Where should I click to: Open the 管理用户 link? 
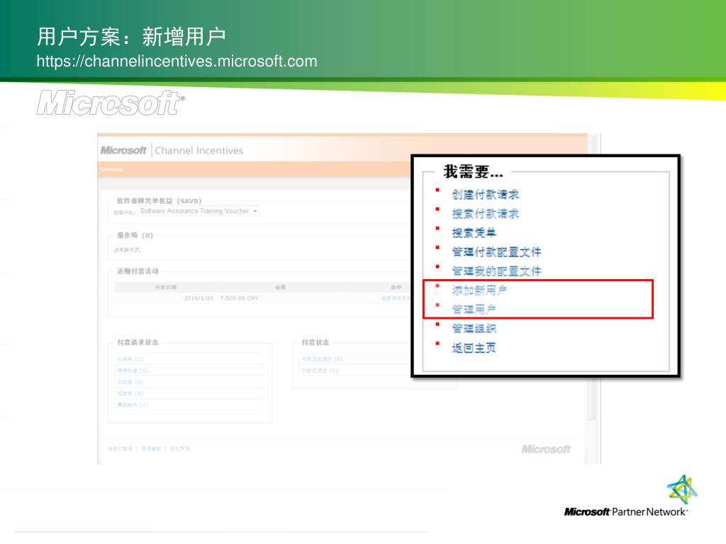(474, 309)
